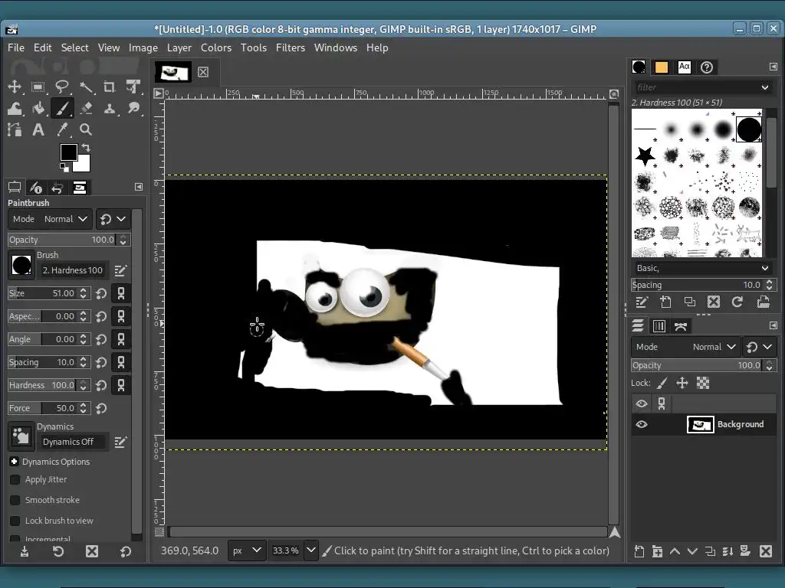Open Edit menu
This screenshot has height=588, width=785.
[43, 48]
